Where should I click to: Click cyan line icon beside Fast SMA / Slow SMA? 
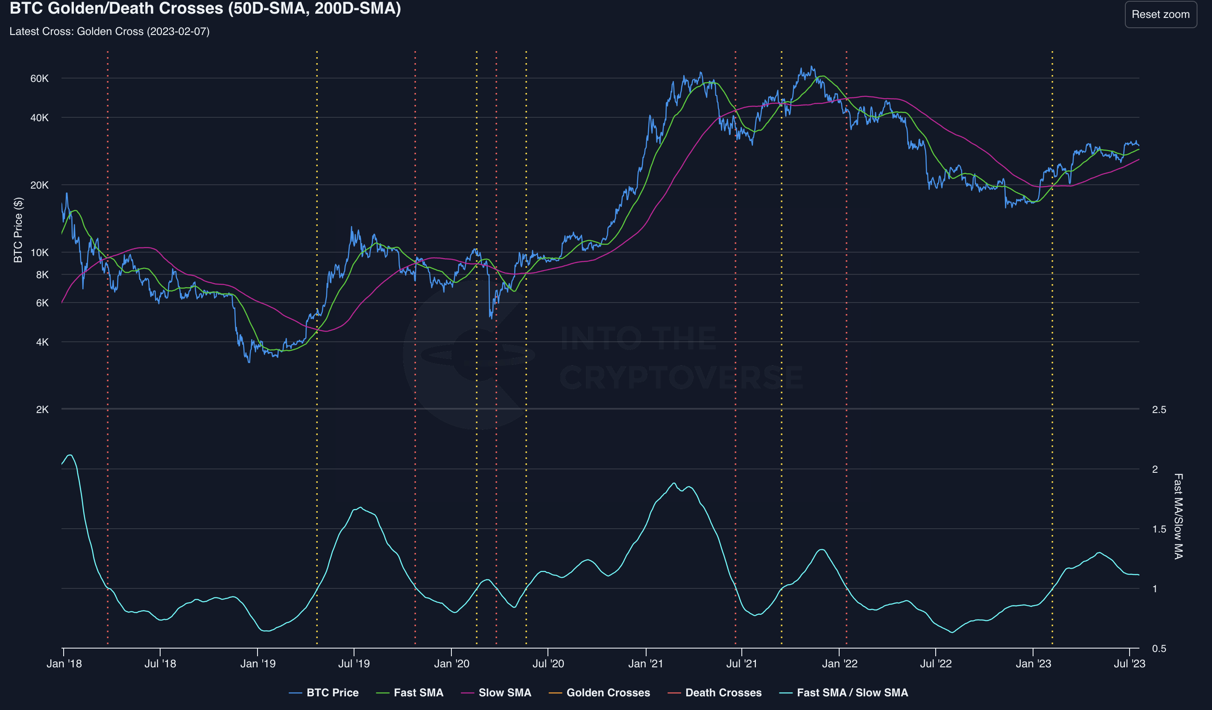coord(785,693)
